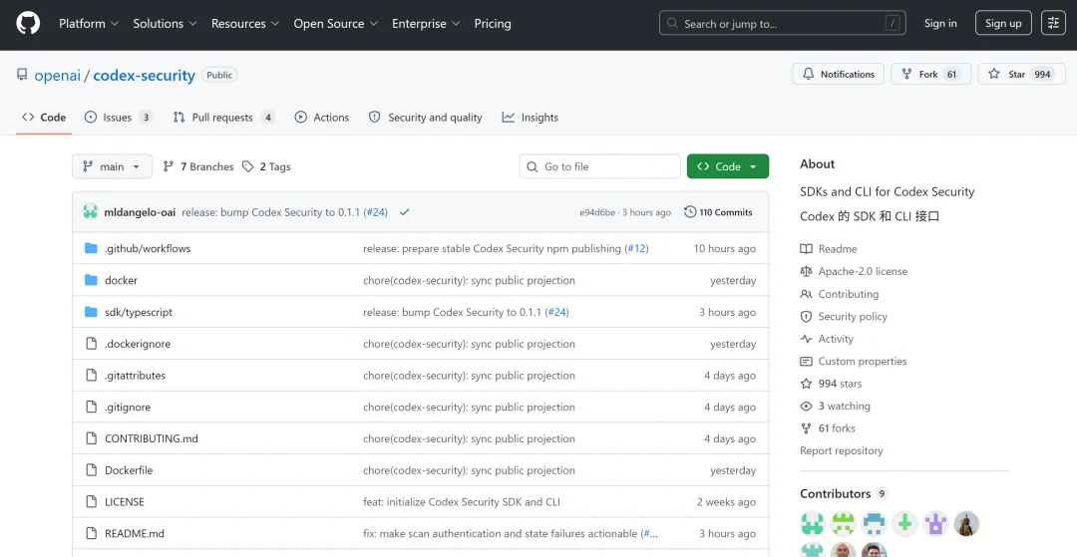Open the CONTRIBUTING.md file
The height and width of the screenshot is (557, 1077).
click(152, 438)
